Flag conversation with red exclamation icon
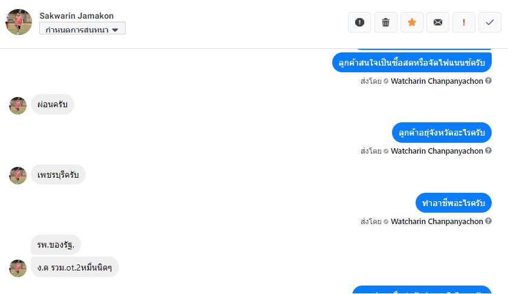 [x=464, y=22]
